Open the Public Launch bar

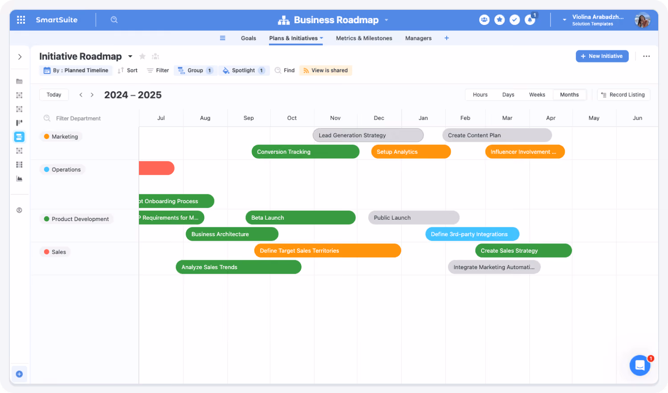tap(414, 217)
